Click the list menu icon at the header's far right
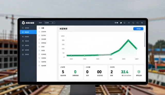Image resolution: width=165 pixels, height=95 pixels. pos(142,23)
